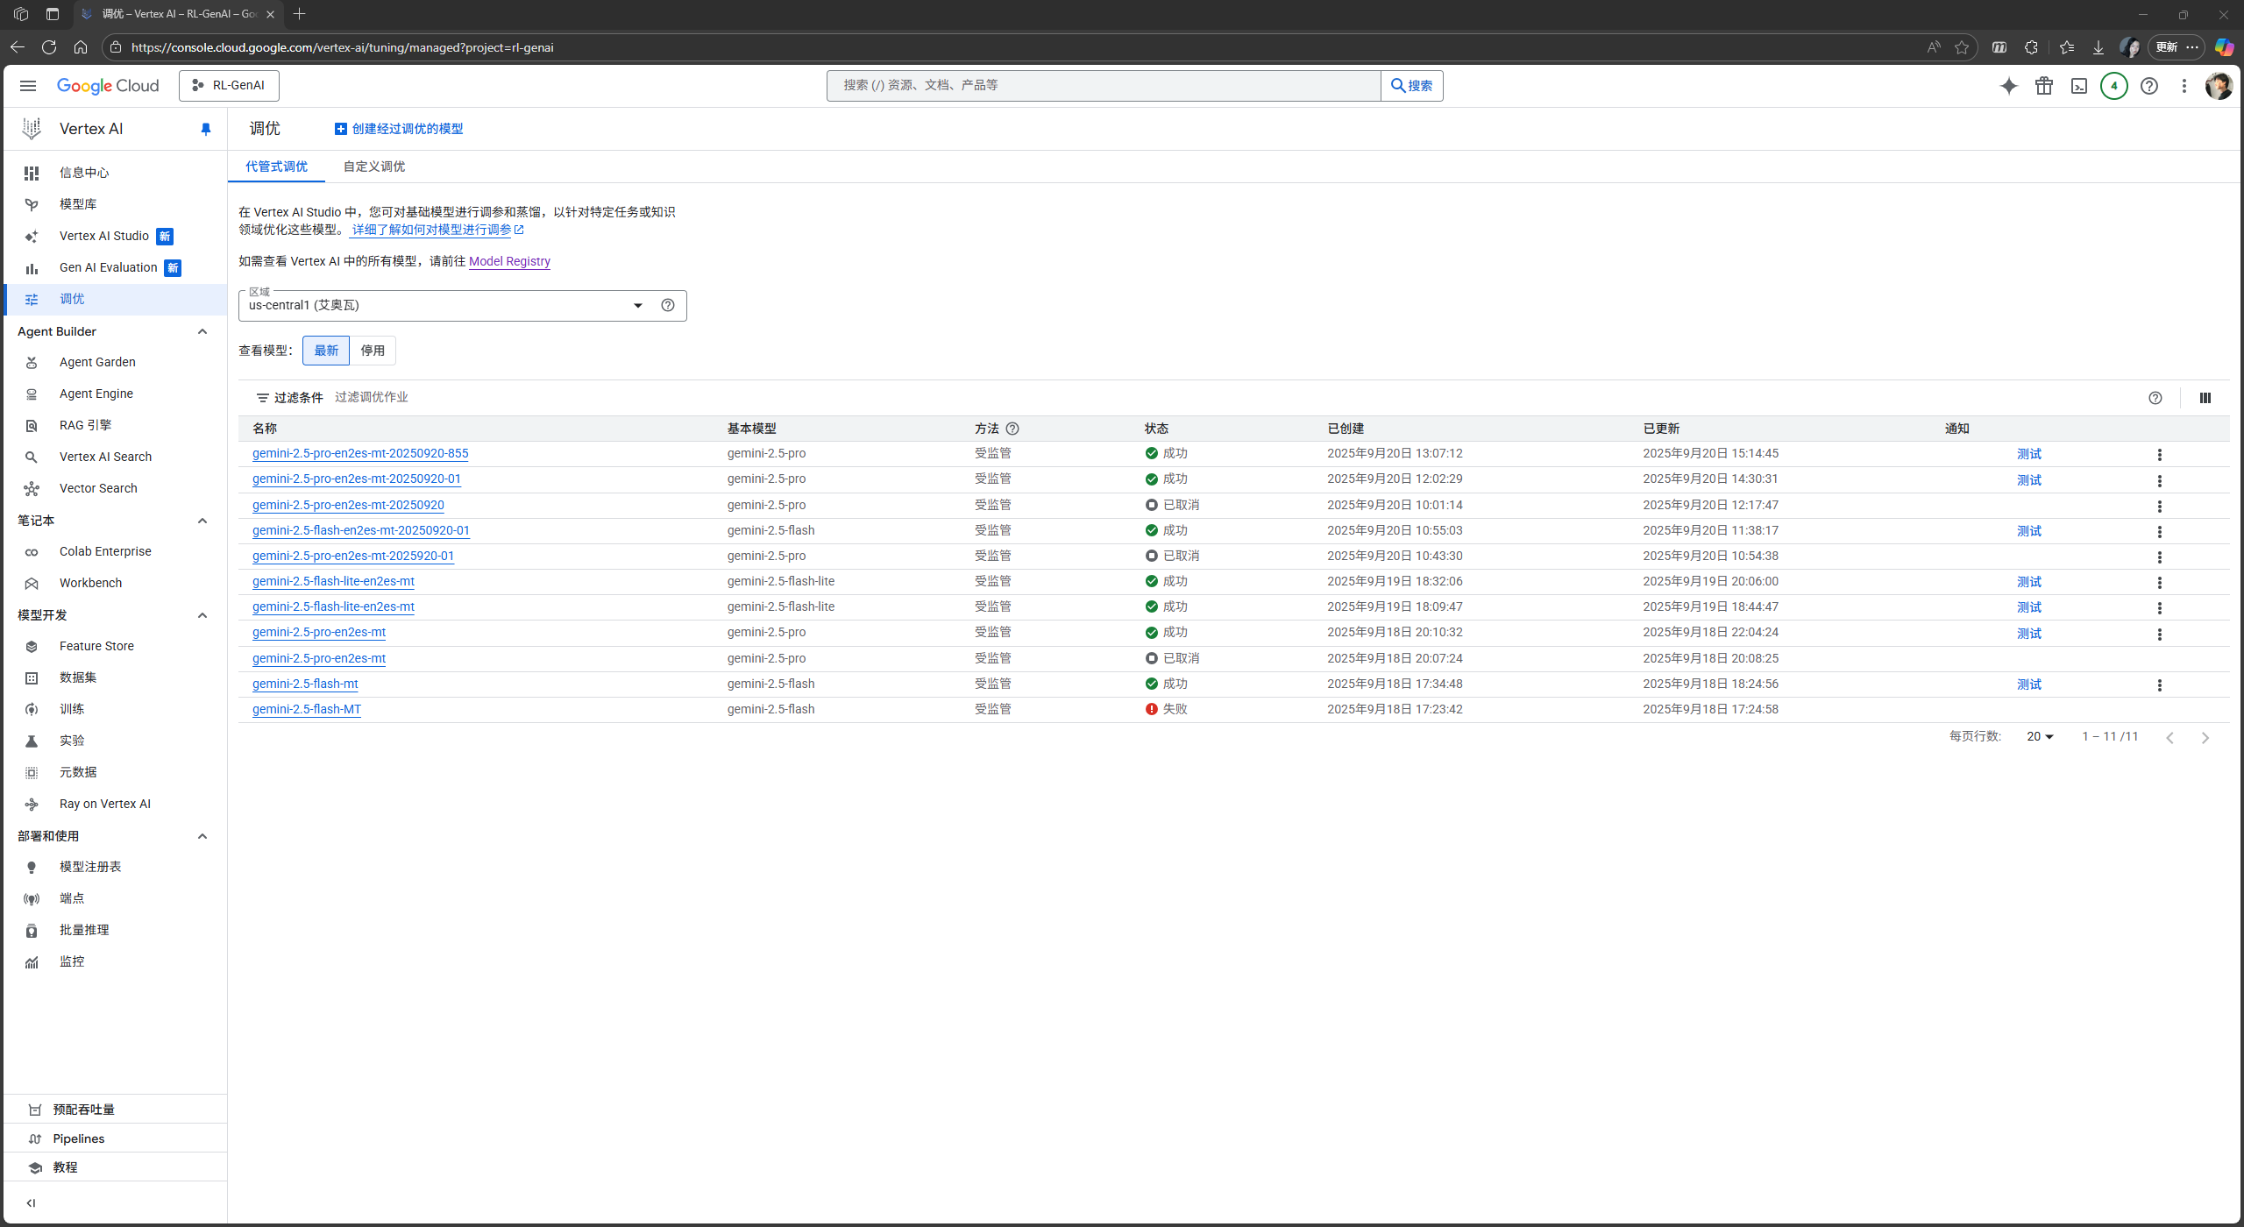Viewport: 2244px width, 1227px height.
Task: Click the browser address bar URL
Action: point(343,47)
